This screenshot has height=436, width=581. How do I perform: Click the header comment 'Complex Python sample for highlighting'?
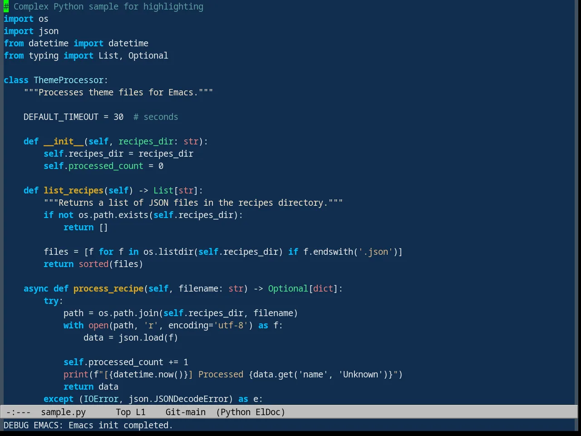(x=108, y=6)
